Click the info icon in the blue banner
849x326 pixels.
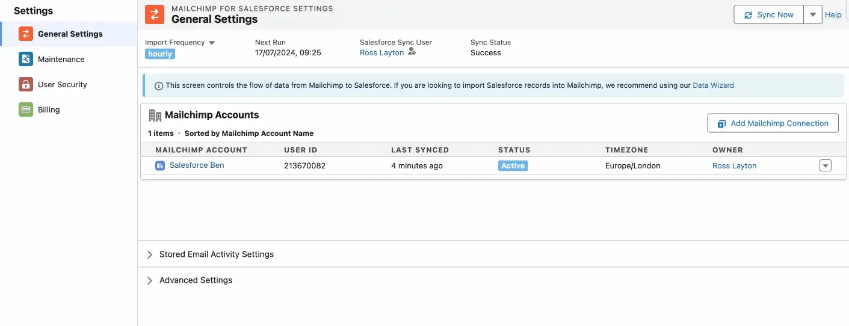point(159,86)
